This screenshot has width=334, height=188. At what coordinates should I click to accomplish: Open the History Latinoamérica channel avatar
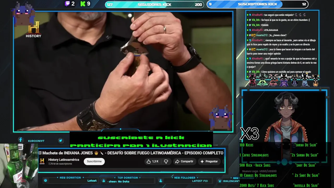(42, 161)
